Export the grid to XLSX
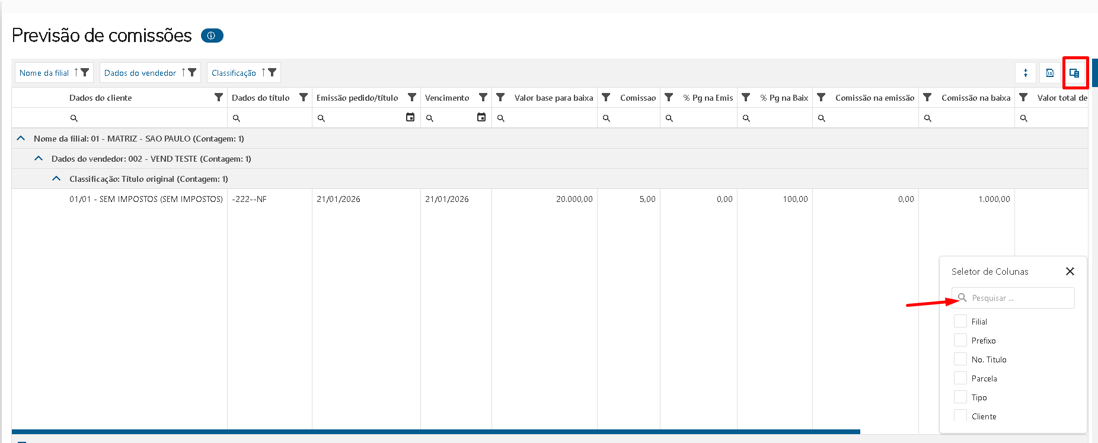Image resolution: width=1098 pixels, height=443 pixels. click(x=1049, y=73)
